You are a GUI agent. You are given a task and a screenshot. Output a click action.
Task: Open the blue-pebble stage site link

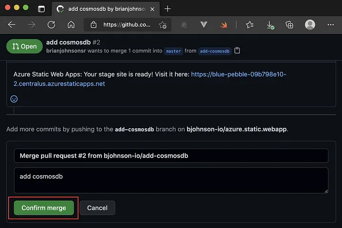pos(150,79)
